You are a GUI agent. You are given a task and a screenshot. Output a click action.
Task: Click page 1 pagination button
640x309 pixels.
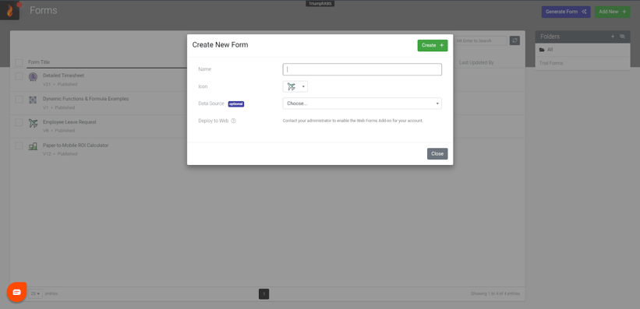pyautogui.click(x=264, y=293)
